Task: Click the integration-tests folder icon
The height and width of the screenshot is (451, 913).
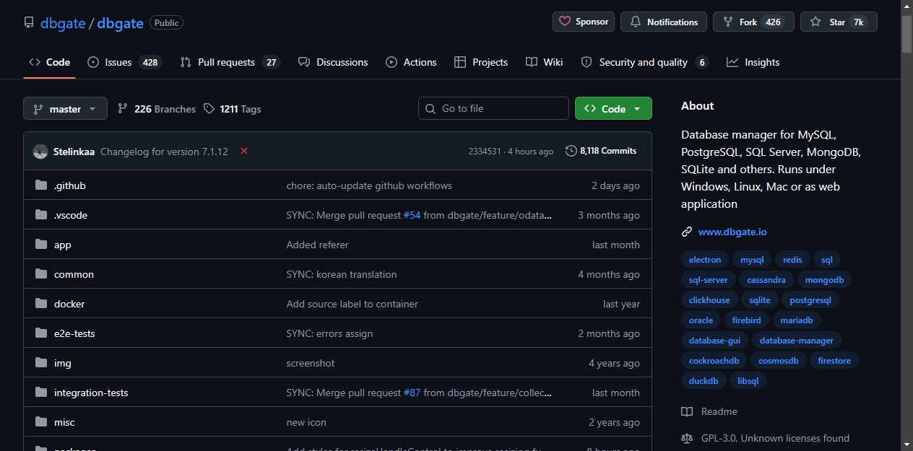Action: click(41, 393)
